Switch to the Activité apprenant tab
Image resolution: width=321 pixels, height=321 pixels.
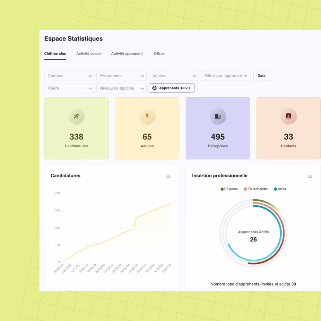127,54
